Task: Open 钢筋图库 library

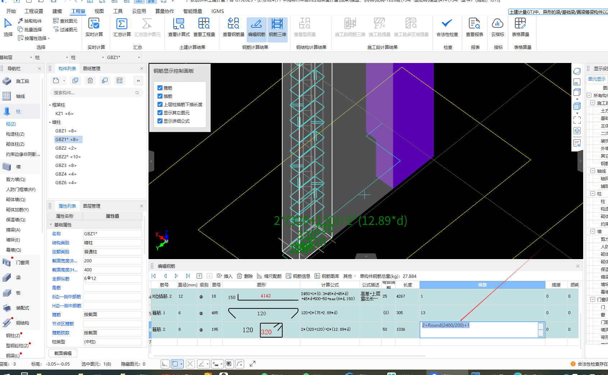Action: (327, 276)
